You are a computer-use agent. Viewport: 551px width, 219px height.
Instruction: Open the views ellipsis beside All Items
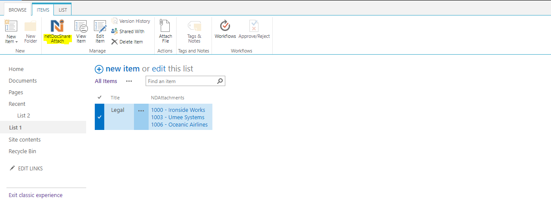tap(129, 81)
